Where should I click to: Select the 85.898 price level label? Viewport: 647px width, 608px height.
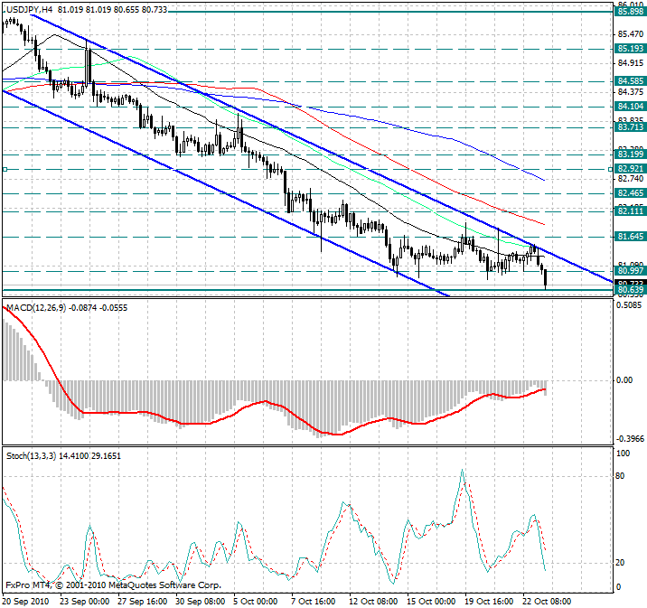[631, 12]
